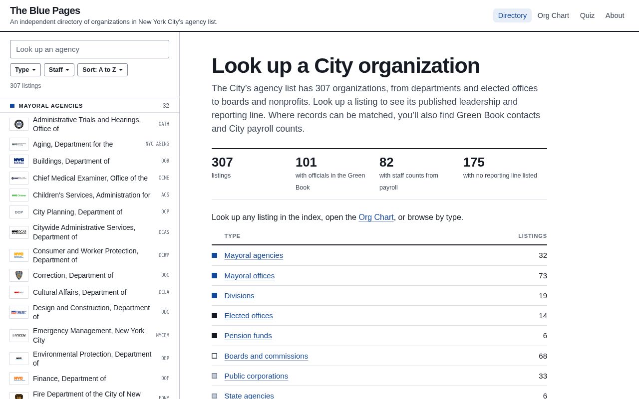
Task: Select Cultural Affairs, Department of
Action: point(90,292)
